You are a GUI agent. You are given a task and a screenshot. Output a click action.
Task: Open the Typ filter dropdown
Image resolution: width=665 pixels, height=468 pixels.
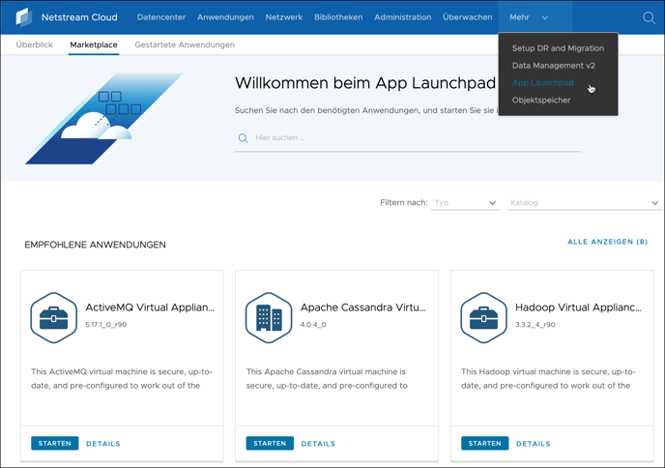tap(465, 203)
